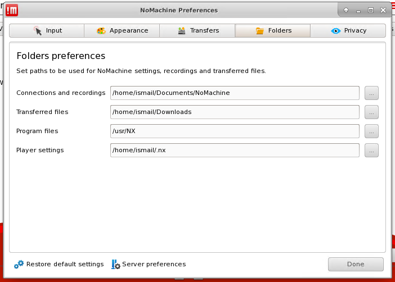The image size is (395, 282).
Task: Click the /home/ismail/.nx player settings field
Action: tap(235, 151)
